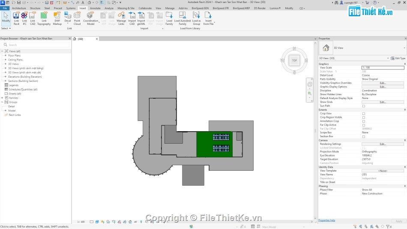Click the Link IFC icon
Viewport: 407px width, 229px height.
pyautogui.click(x=24, y=18)
